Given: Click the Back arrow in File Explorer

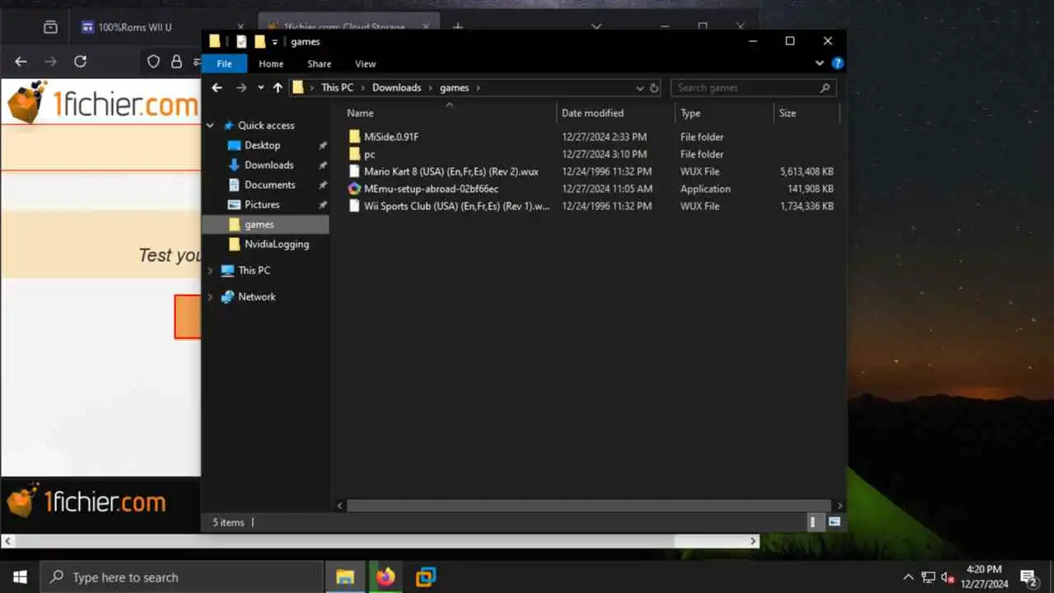Looking at the screenshot, I should (x=217, y=87).
